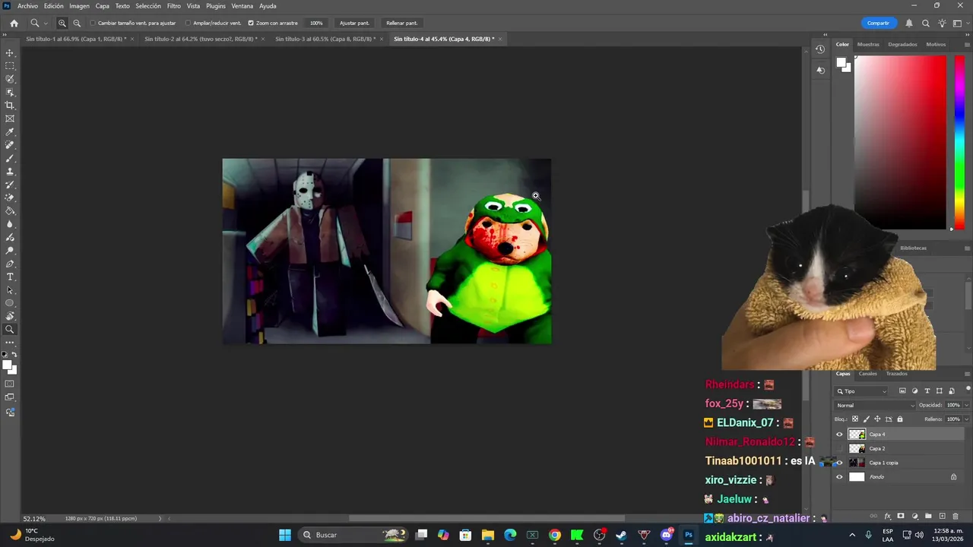The width and height of the screenshot is (973, 547).
Task: Choose zoom-out mode in options bar
Action: (x=77, y=23)
